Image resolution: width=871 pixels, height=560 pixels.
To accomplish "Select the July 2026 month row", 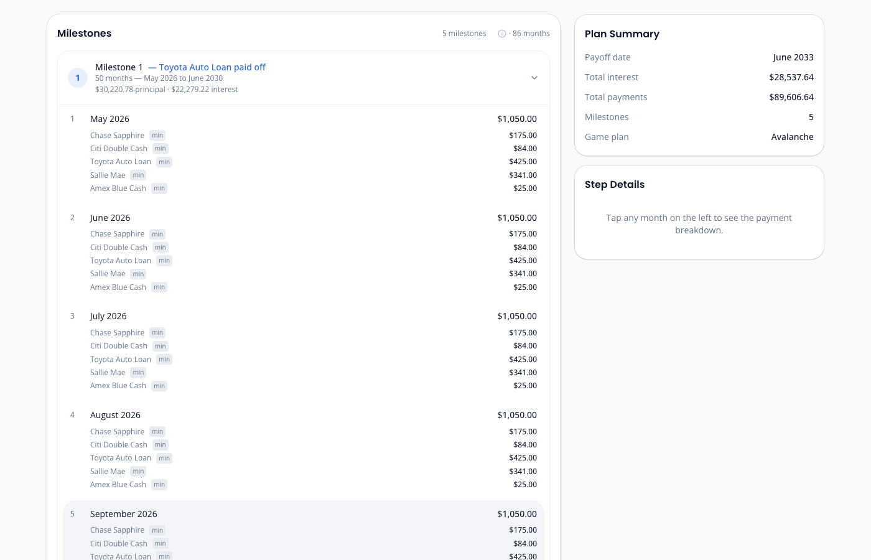I will pos(108,315).
